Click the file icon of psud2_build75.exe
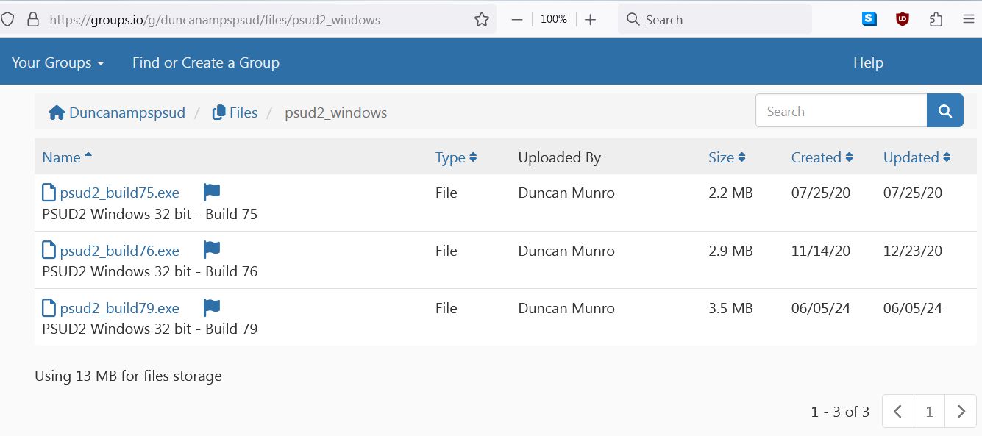Viewport: 982px width, 436px height. click(x=49, y=193)
